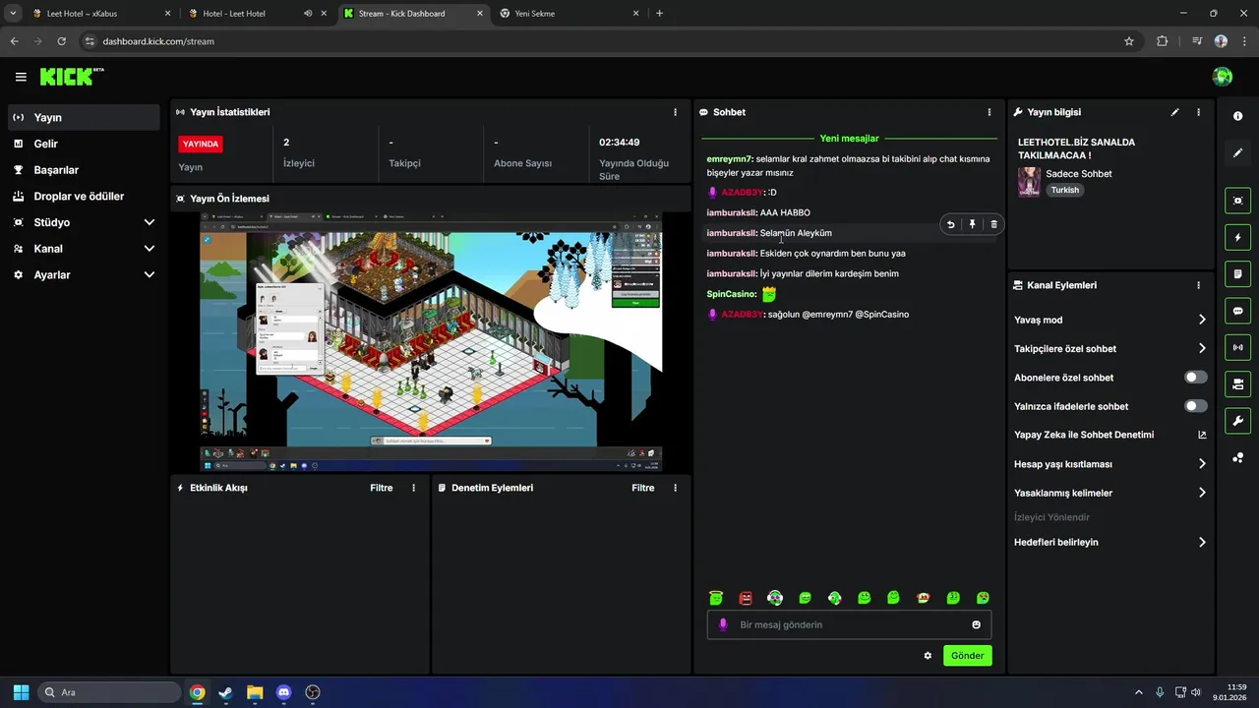Screen dimensions: 1259x708
Task: Select Droplar ve ödüller in sidebar
Action: [x=84, y=196]
